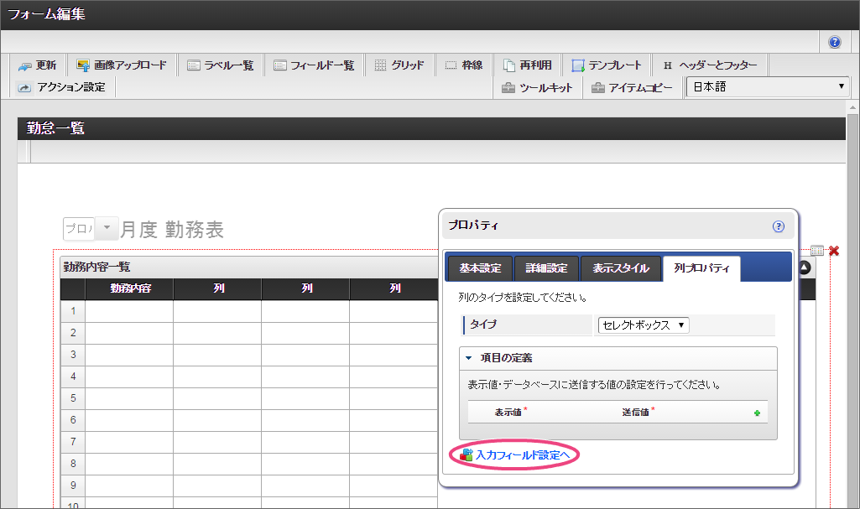Click the アイテムコピー item copy button
This screenshot has height=509, width=860.
click(631, 88)
